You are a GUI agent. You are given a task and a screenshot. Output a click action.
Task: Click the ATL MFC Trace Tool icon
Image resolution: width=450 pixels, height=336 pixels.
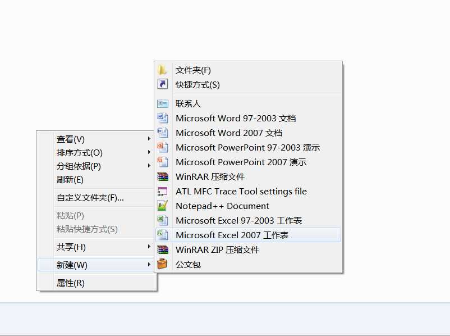tap(162, 191)
